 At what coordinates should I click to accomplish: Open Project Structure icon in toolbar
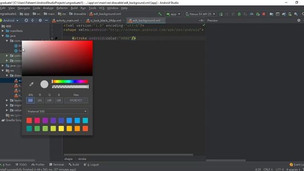[271, 14]
